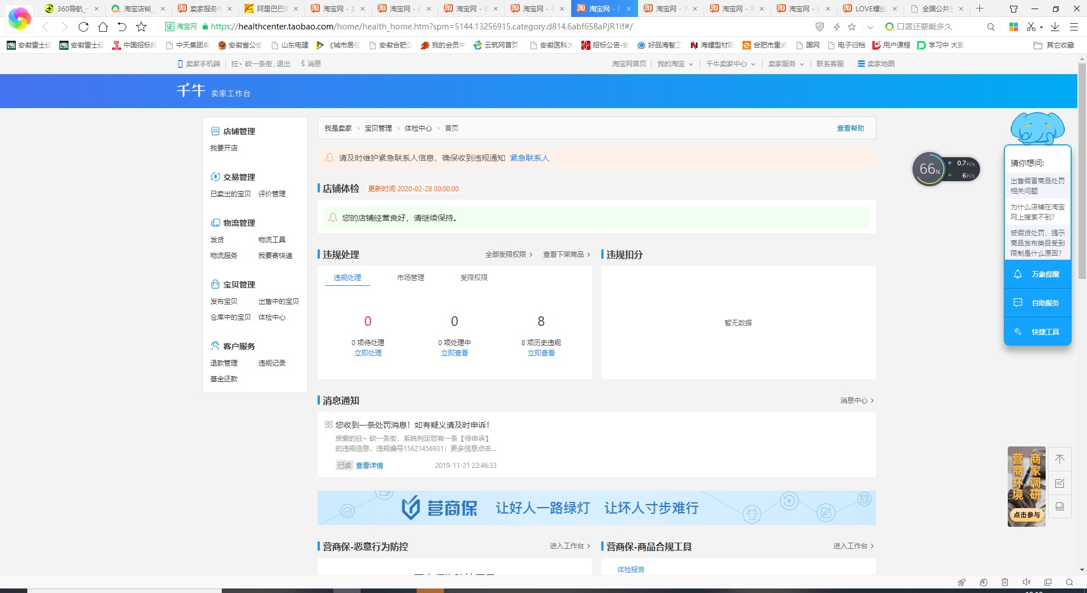Open the browser hamburger menu
1087x593 pixels.
[1073, 27]
